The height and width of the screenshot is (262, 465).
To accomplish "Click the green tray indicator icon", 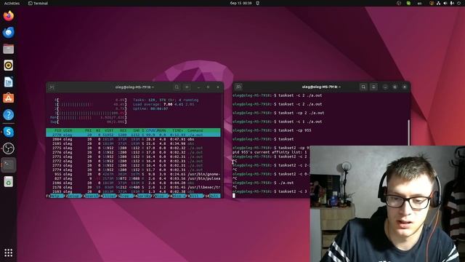I will pos(408,3).
